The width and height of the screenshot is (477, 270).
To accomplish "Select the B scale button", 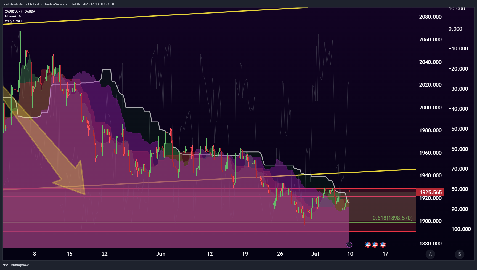I will (459, 254).
